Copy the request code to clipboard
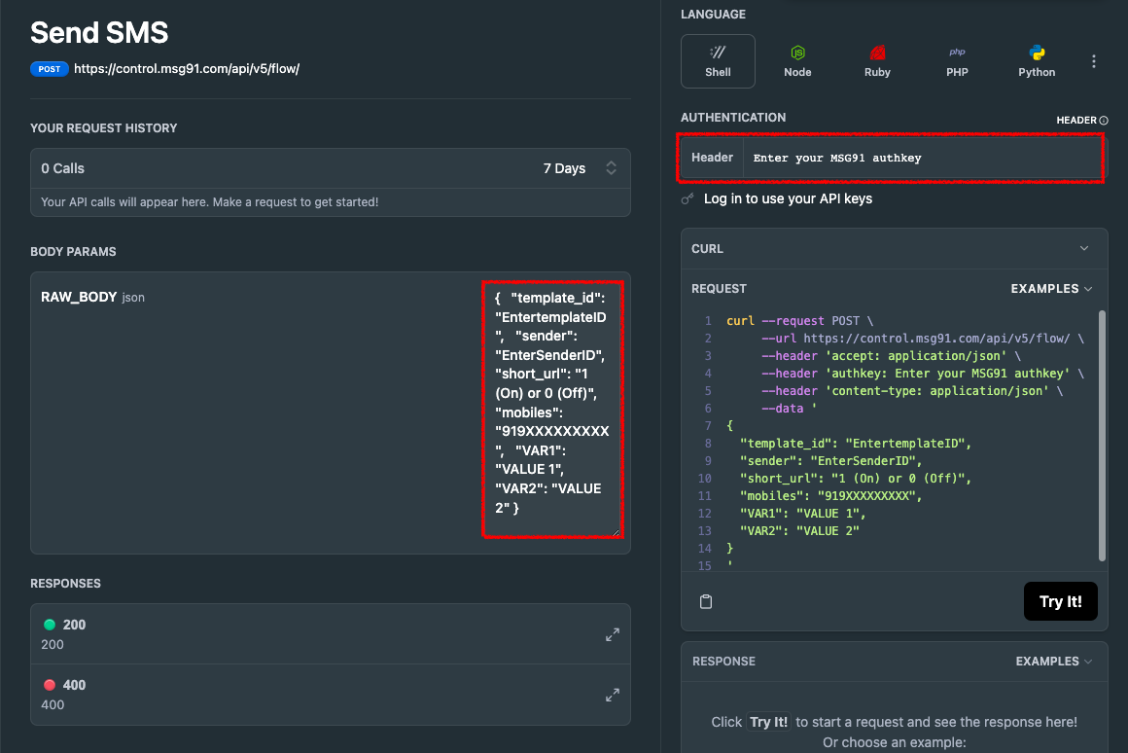1128x753 pixels. pyautogui.click(x=706, y=601)
